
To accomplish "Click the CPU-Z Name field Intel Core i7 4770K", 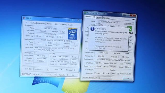I will [x=50, y=28].
